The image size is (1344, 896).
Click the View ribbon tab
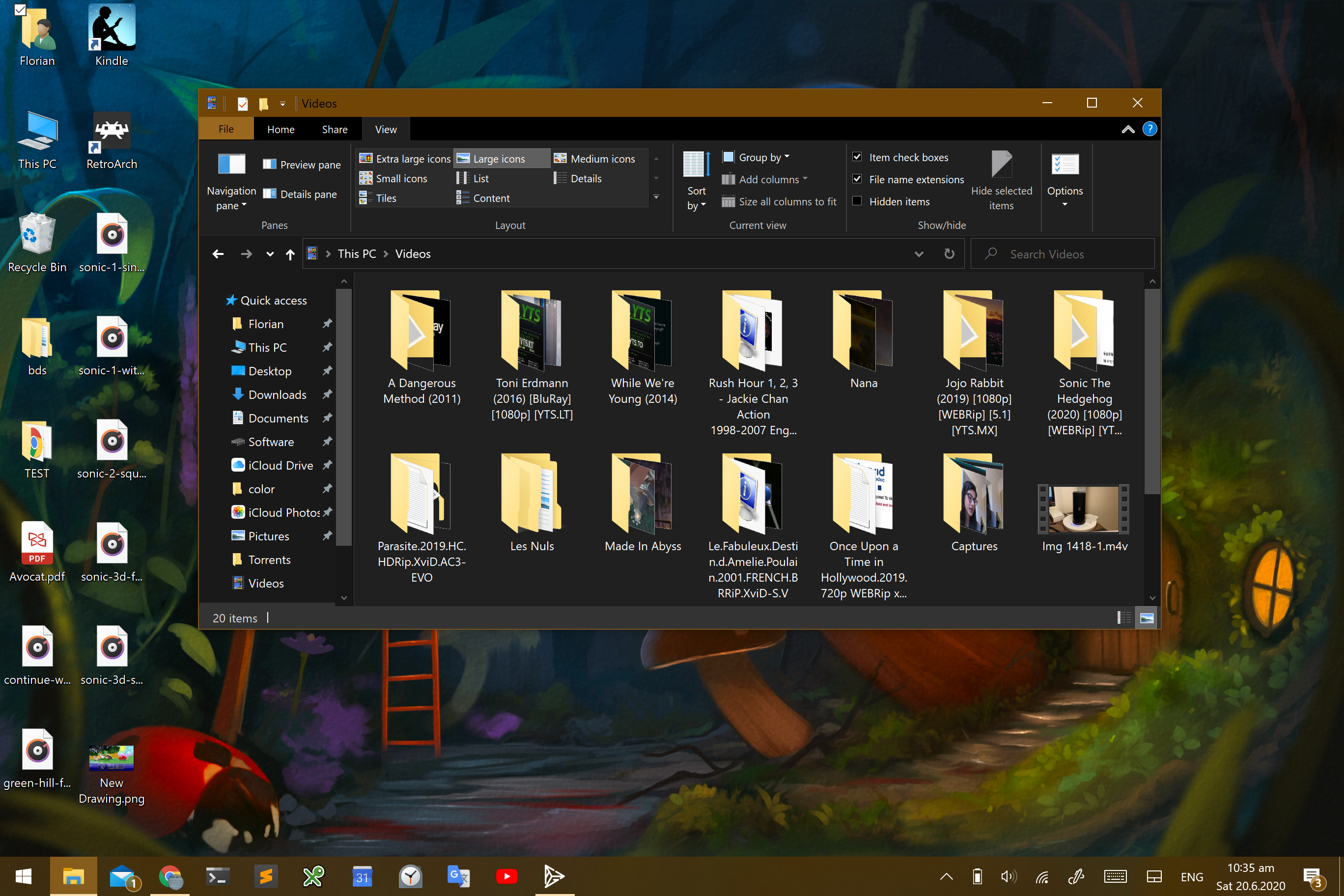tap(386, 129)
